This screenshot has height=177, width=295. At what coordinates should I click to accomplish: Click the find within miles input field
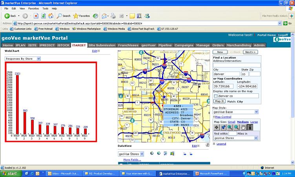pyautogui.click(x=233, y=133)
